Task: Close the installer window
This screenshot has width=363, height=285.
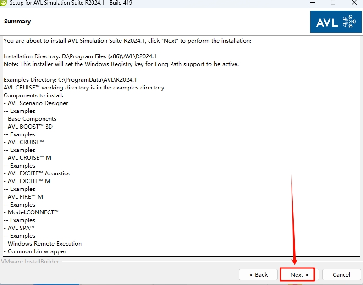Action: point(353,2)
